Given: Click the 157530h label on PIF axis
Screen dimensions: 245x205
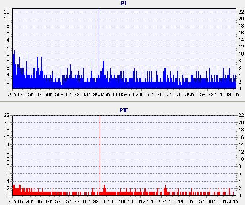Looking at the screenshot, I should point(206,201).
